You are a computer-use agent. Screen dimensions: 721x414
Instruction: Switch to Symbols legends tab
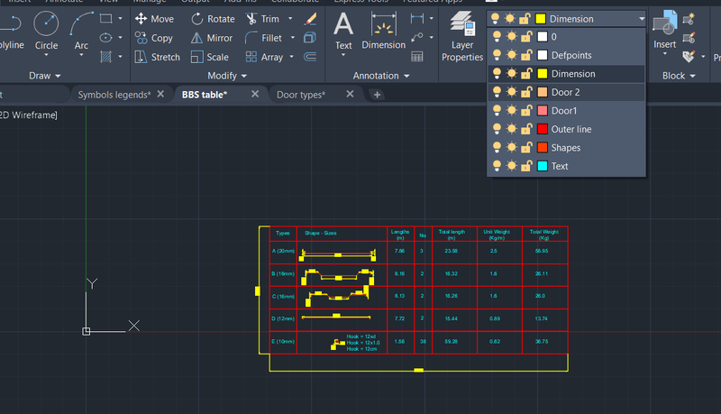[x=114, y=95]
